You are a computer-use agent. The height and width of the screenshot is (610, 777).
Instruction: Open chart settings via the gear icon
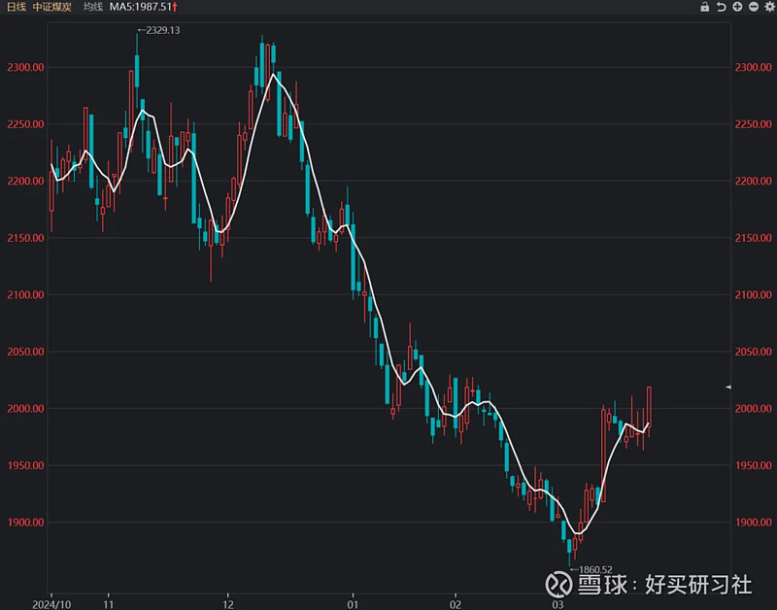click(x=770, y=7)
